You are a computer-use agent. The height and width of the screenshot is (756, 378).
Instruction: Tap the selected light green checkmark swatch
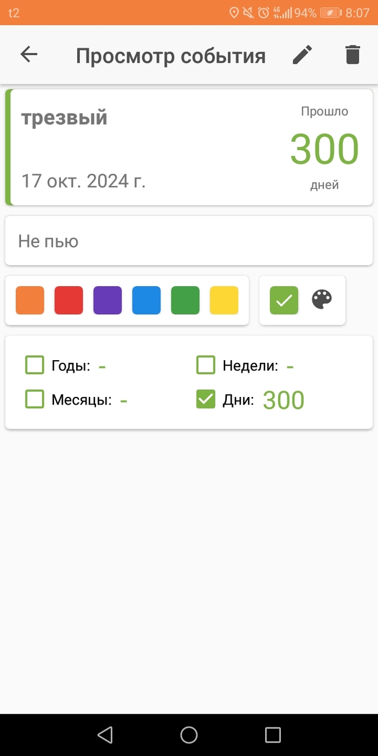click(284, 300)
